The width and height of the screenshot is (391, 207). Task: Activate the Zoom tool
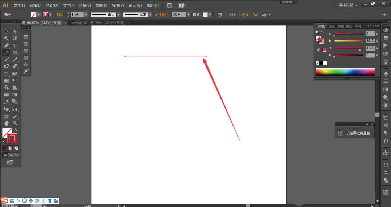pyautogui.click(x=15, y=124)
